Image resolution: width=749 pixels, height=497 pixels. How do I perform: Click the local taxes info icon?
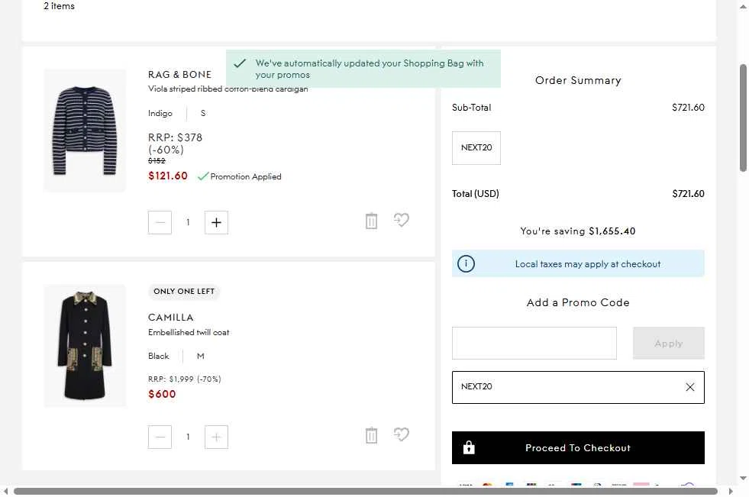tap(466, 264)
